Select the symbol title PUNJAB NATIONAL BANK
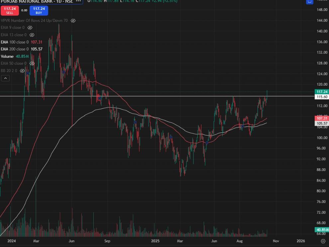Viewport: 329px width, 247px height. click(26, 1)
